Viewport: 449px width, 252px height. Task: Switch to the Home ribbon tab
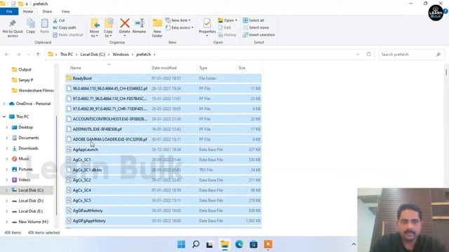point(28,11)
